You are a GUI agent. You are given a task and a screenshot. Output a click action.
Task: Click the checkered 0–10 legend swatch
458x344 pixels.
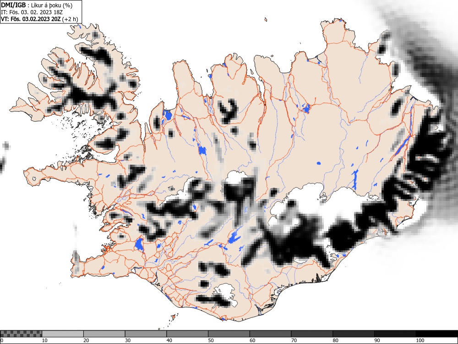point(21,334)
